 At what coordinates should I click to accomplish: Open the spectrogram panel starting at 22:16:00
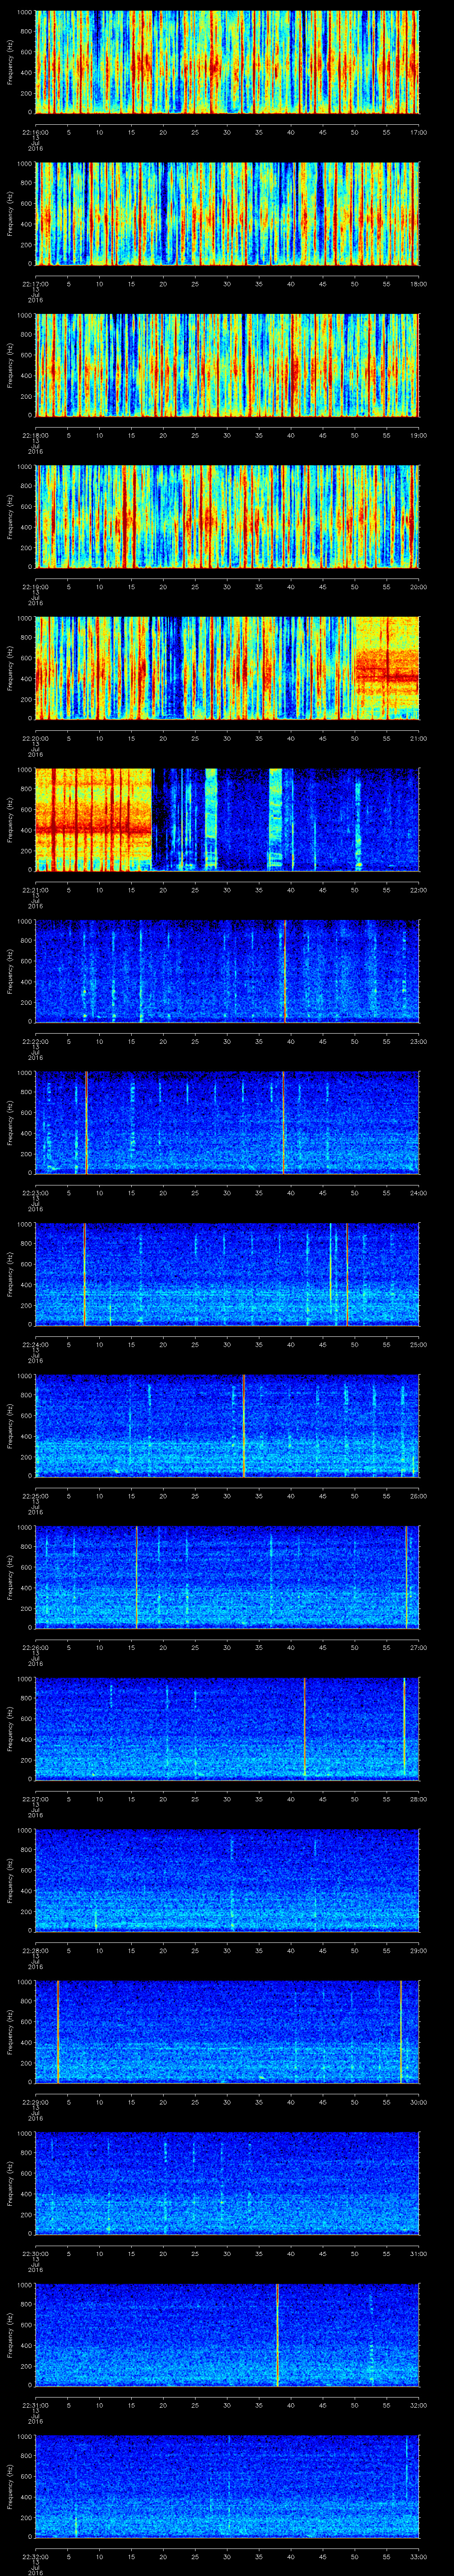227,62
